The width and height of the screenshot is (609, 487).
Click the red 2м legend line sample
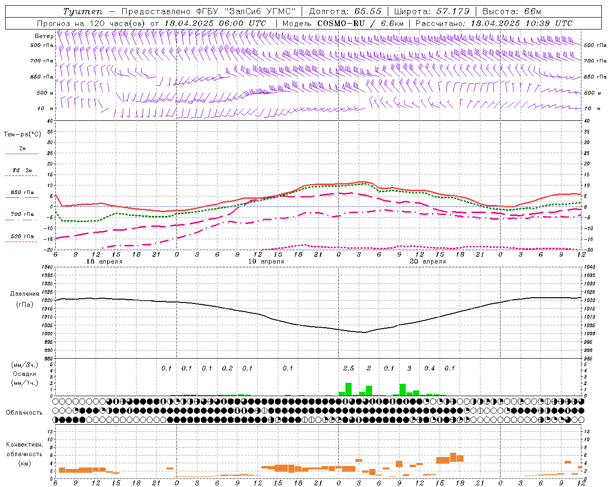pyautogui.click(x=22, y=154)
